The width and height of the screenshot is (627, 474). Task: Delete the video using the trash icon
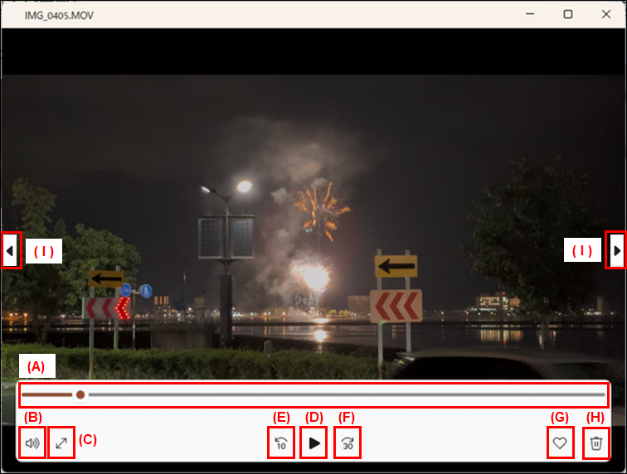595,443
